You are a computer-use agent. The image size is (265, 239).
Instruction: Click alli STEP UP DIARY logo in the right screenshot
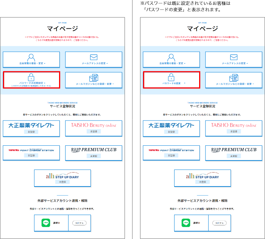203,176
